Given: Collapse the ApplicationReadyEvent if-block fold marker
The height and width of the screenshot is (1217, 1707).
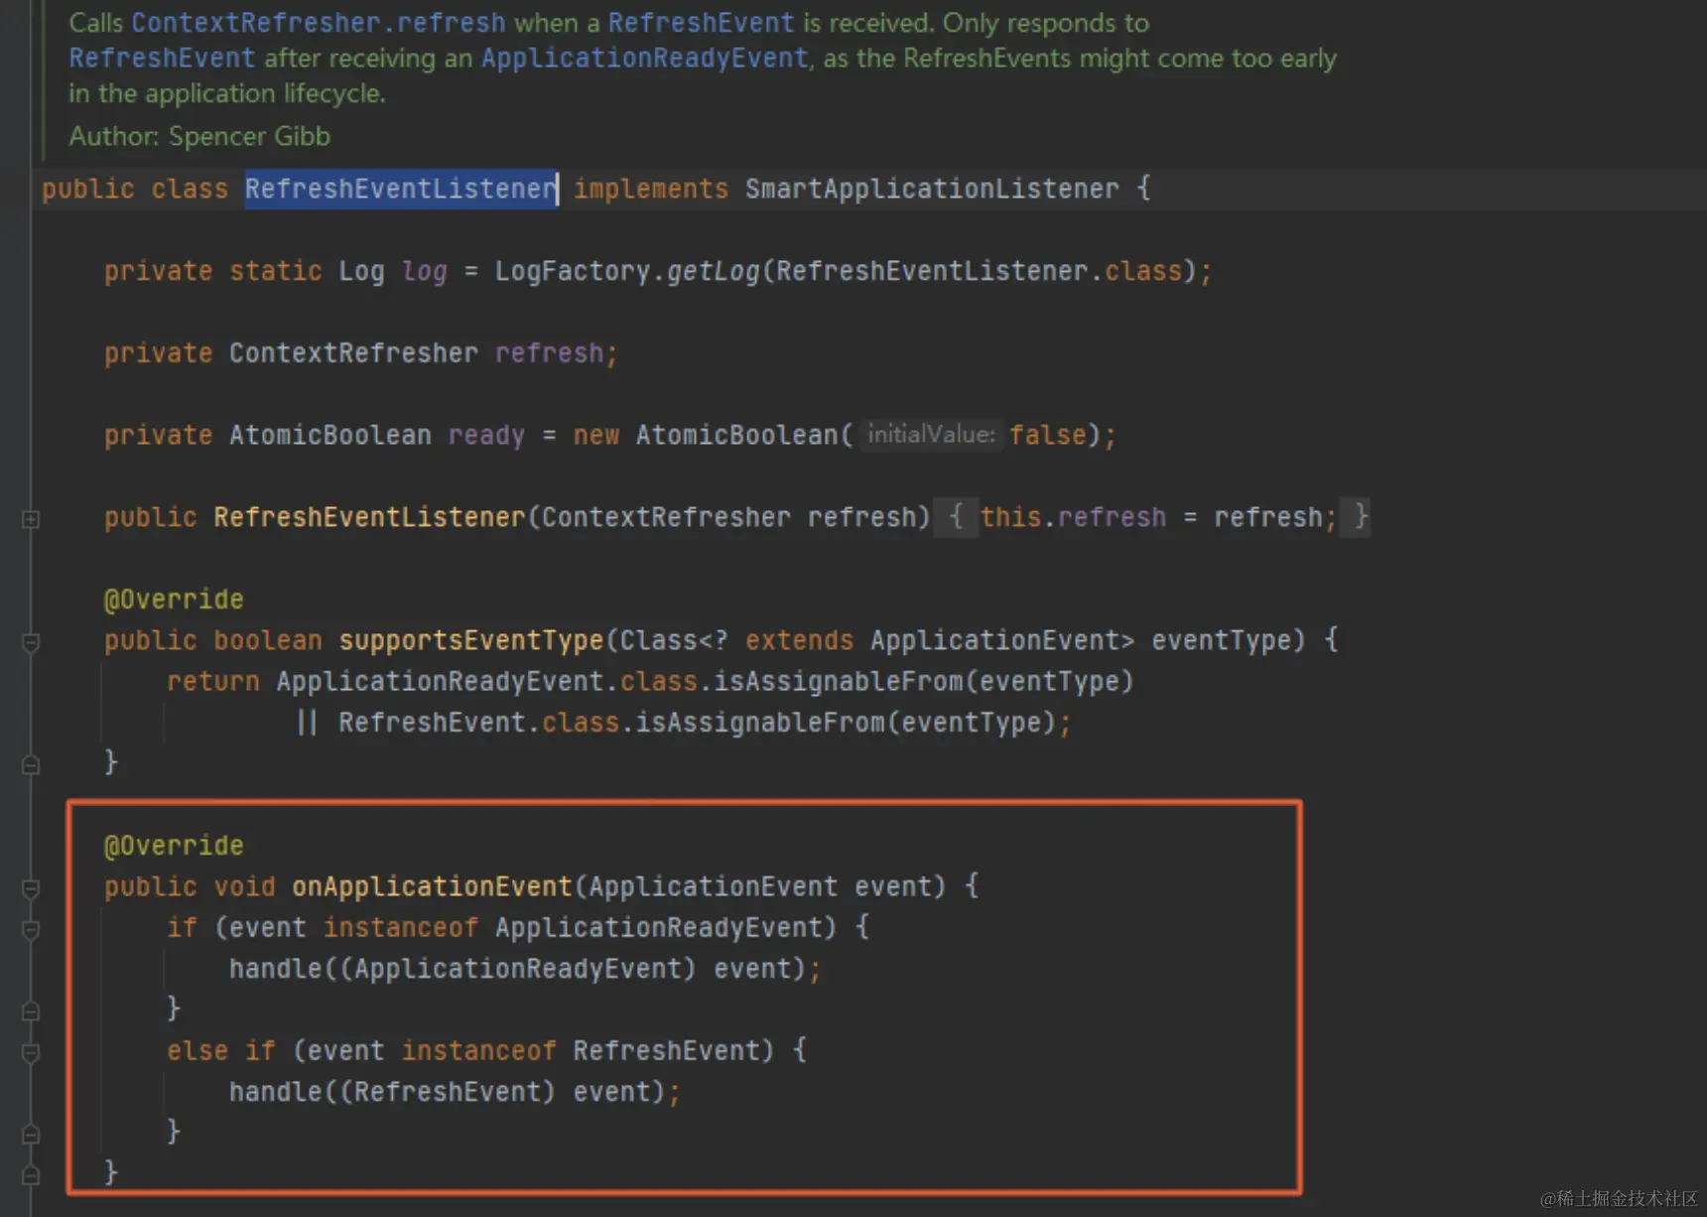Looking at the screenshot, I should (31, 929).
